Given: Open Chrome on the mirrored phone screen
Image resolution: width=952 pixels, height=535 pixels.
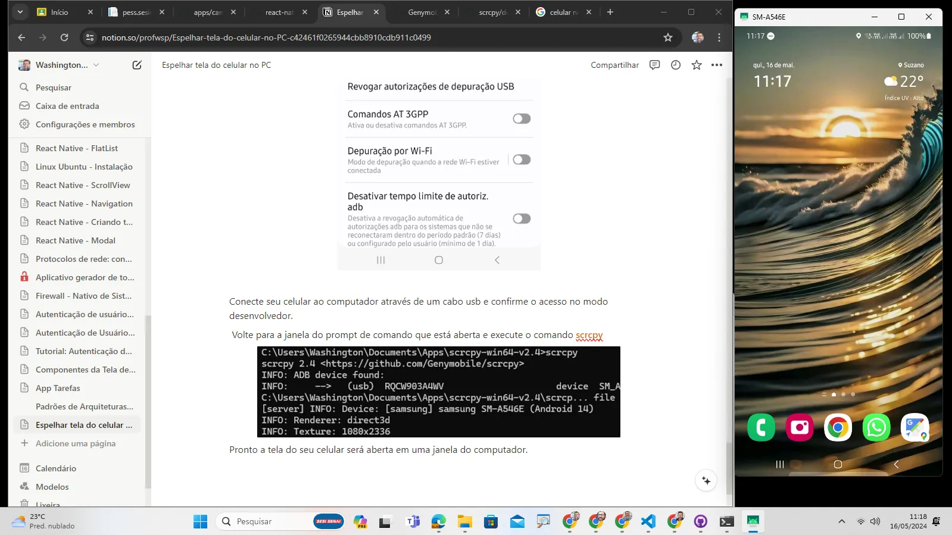Looking at the screenshot, I should [838, 427].
